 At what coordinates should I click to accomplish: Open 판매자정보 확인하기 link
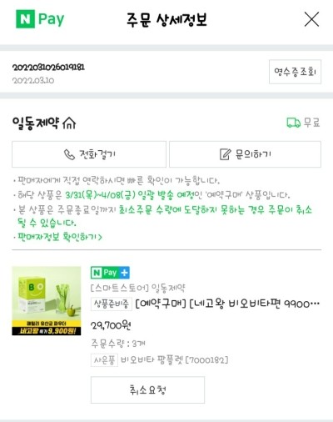tap(60, 237)
